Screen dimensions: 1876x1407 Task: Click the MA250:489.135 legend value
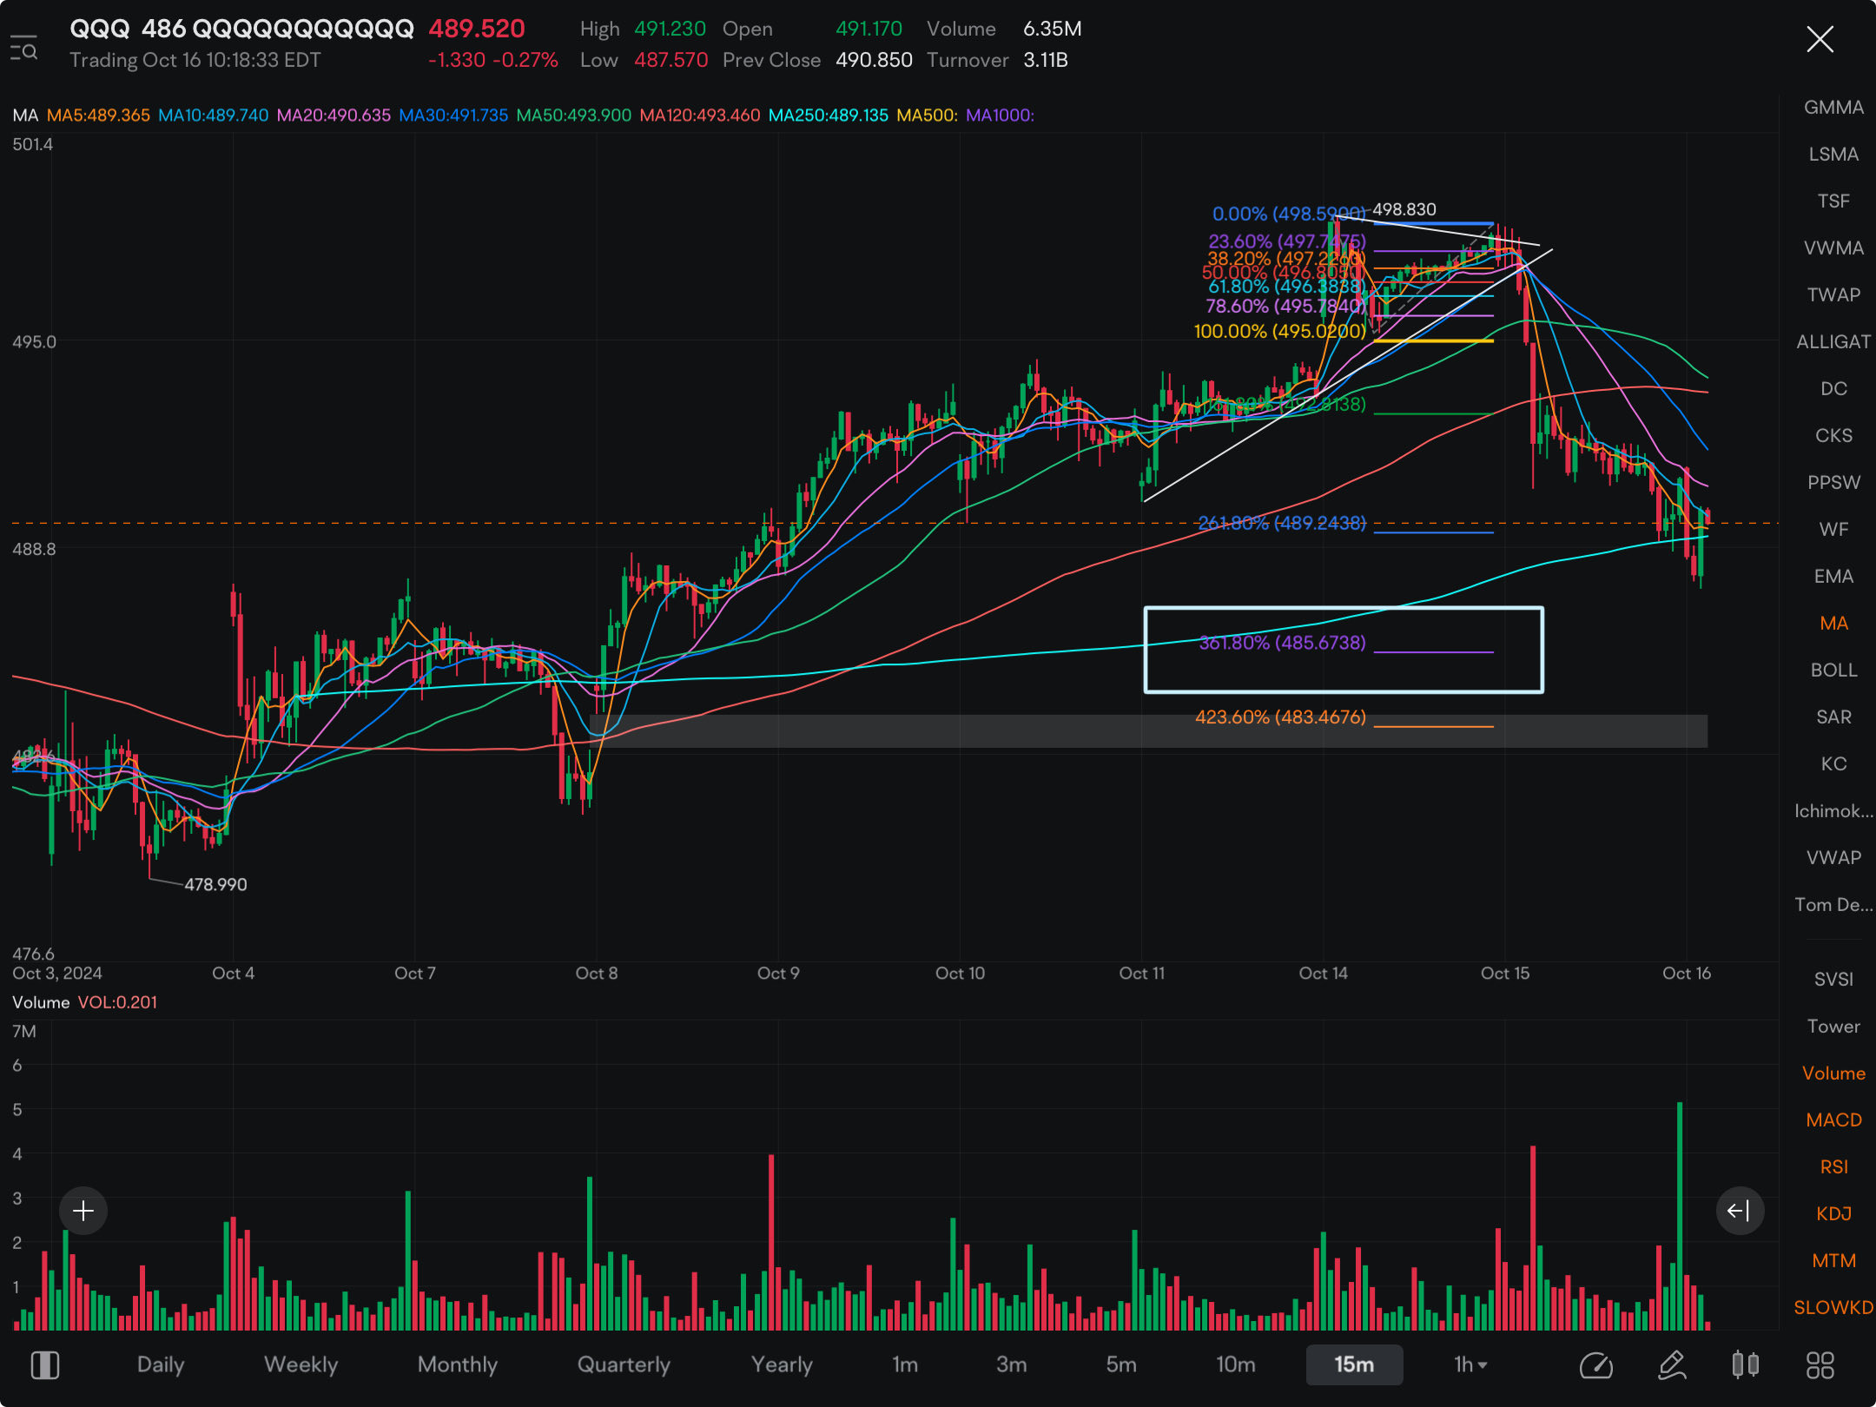point(829,116)
